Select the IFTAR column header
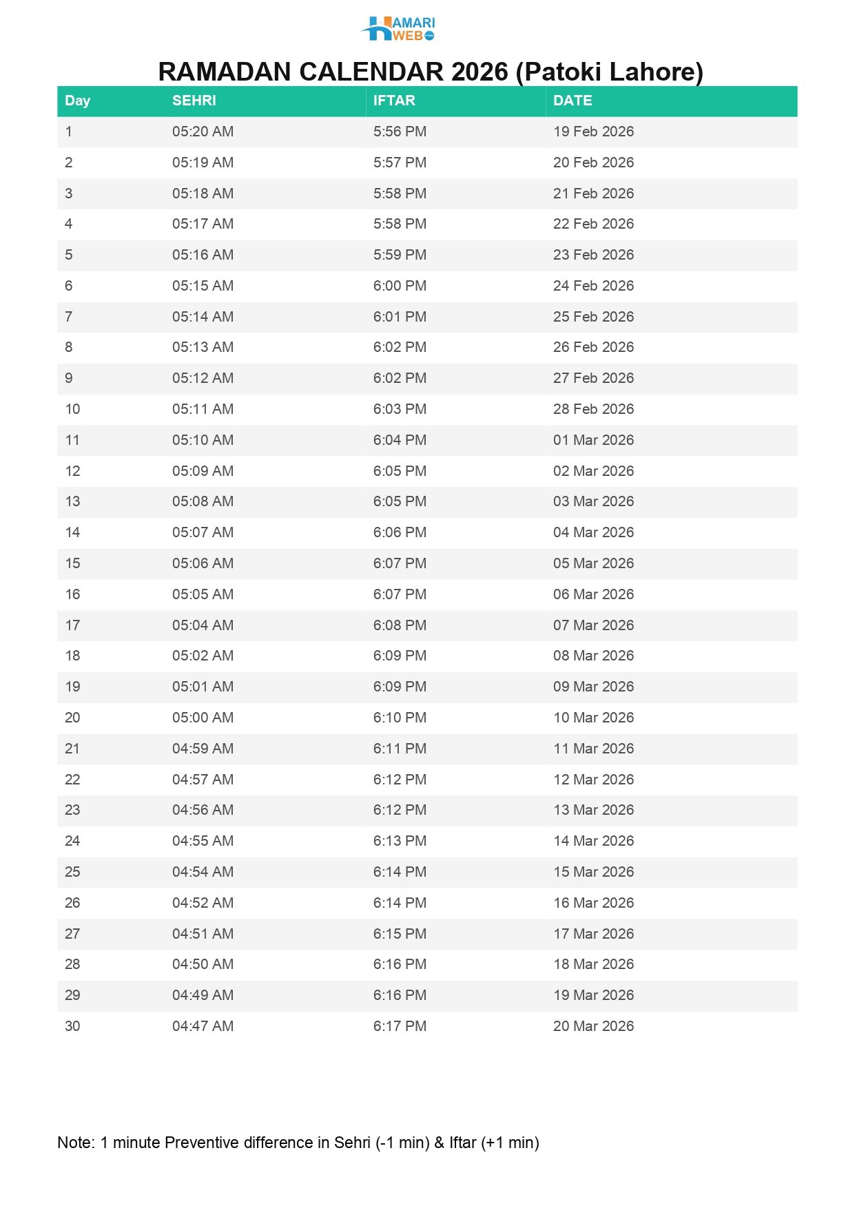Screen dimensions: 855x1208 [393, 101]
